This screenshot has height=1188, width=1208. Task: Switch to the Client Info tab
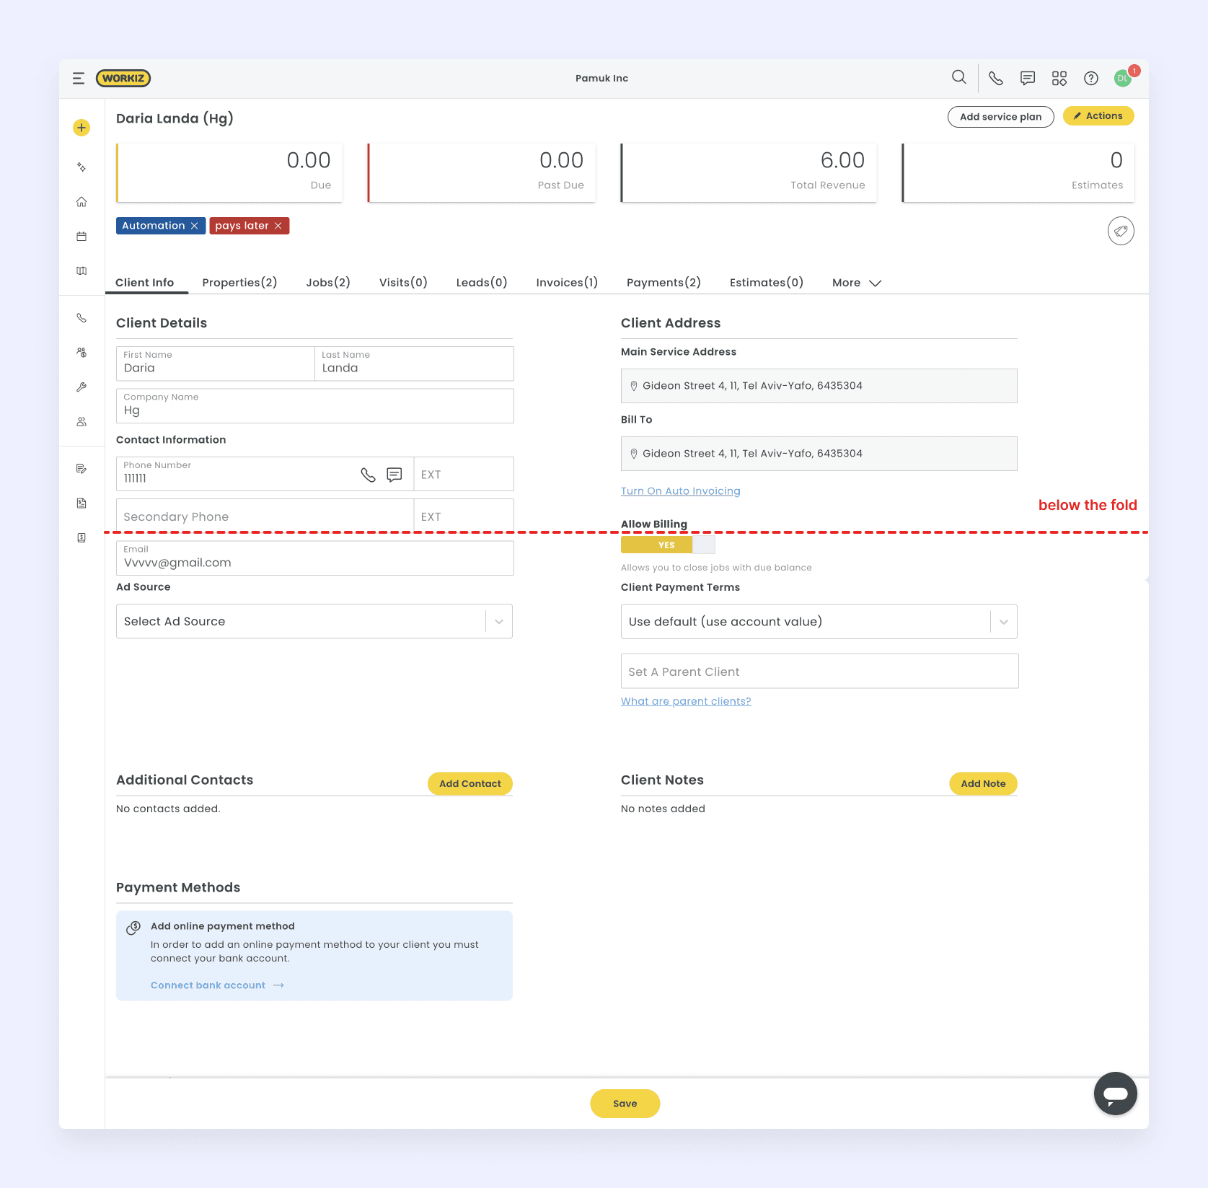pyautogui.click(x=145, y=283)
